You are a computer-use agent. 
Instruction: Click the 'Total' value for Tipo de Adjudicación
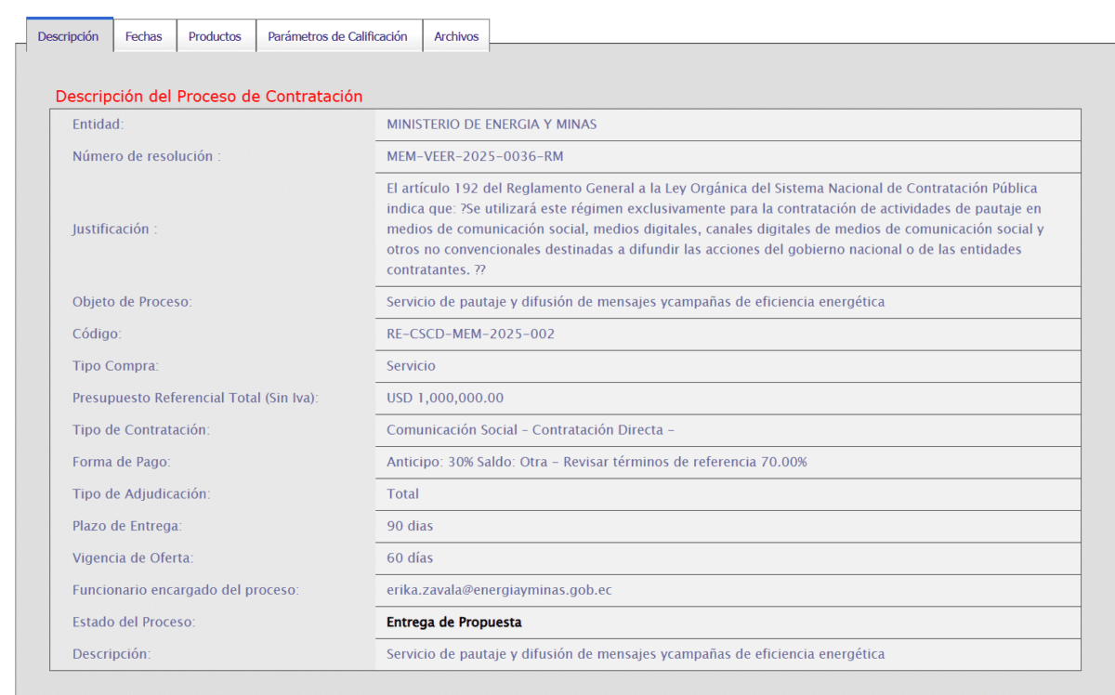(x=402, y=493)
